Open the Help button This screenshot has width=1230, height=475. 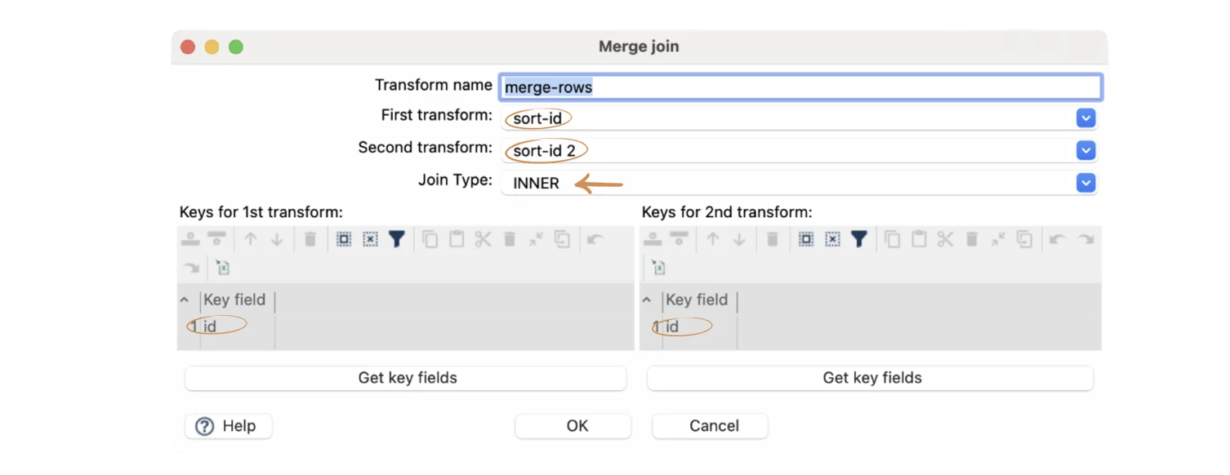(x=228, y=426)
